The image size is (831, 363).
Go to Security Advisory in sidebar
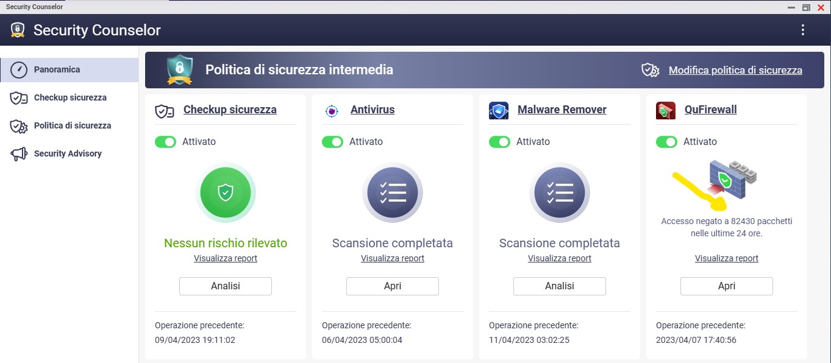(x=67, y=153)
